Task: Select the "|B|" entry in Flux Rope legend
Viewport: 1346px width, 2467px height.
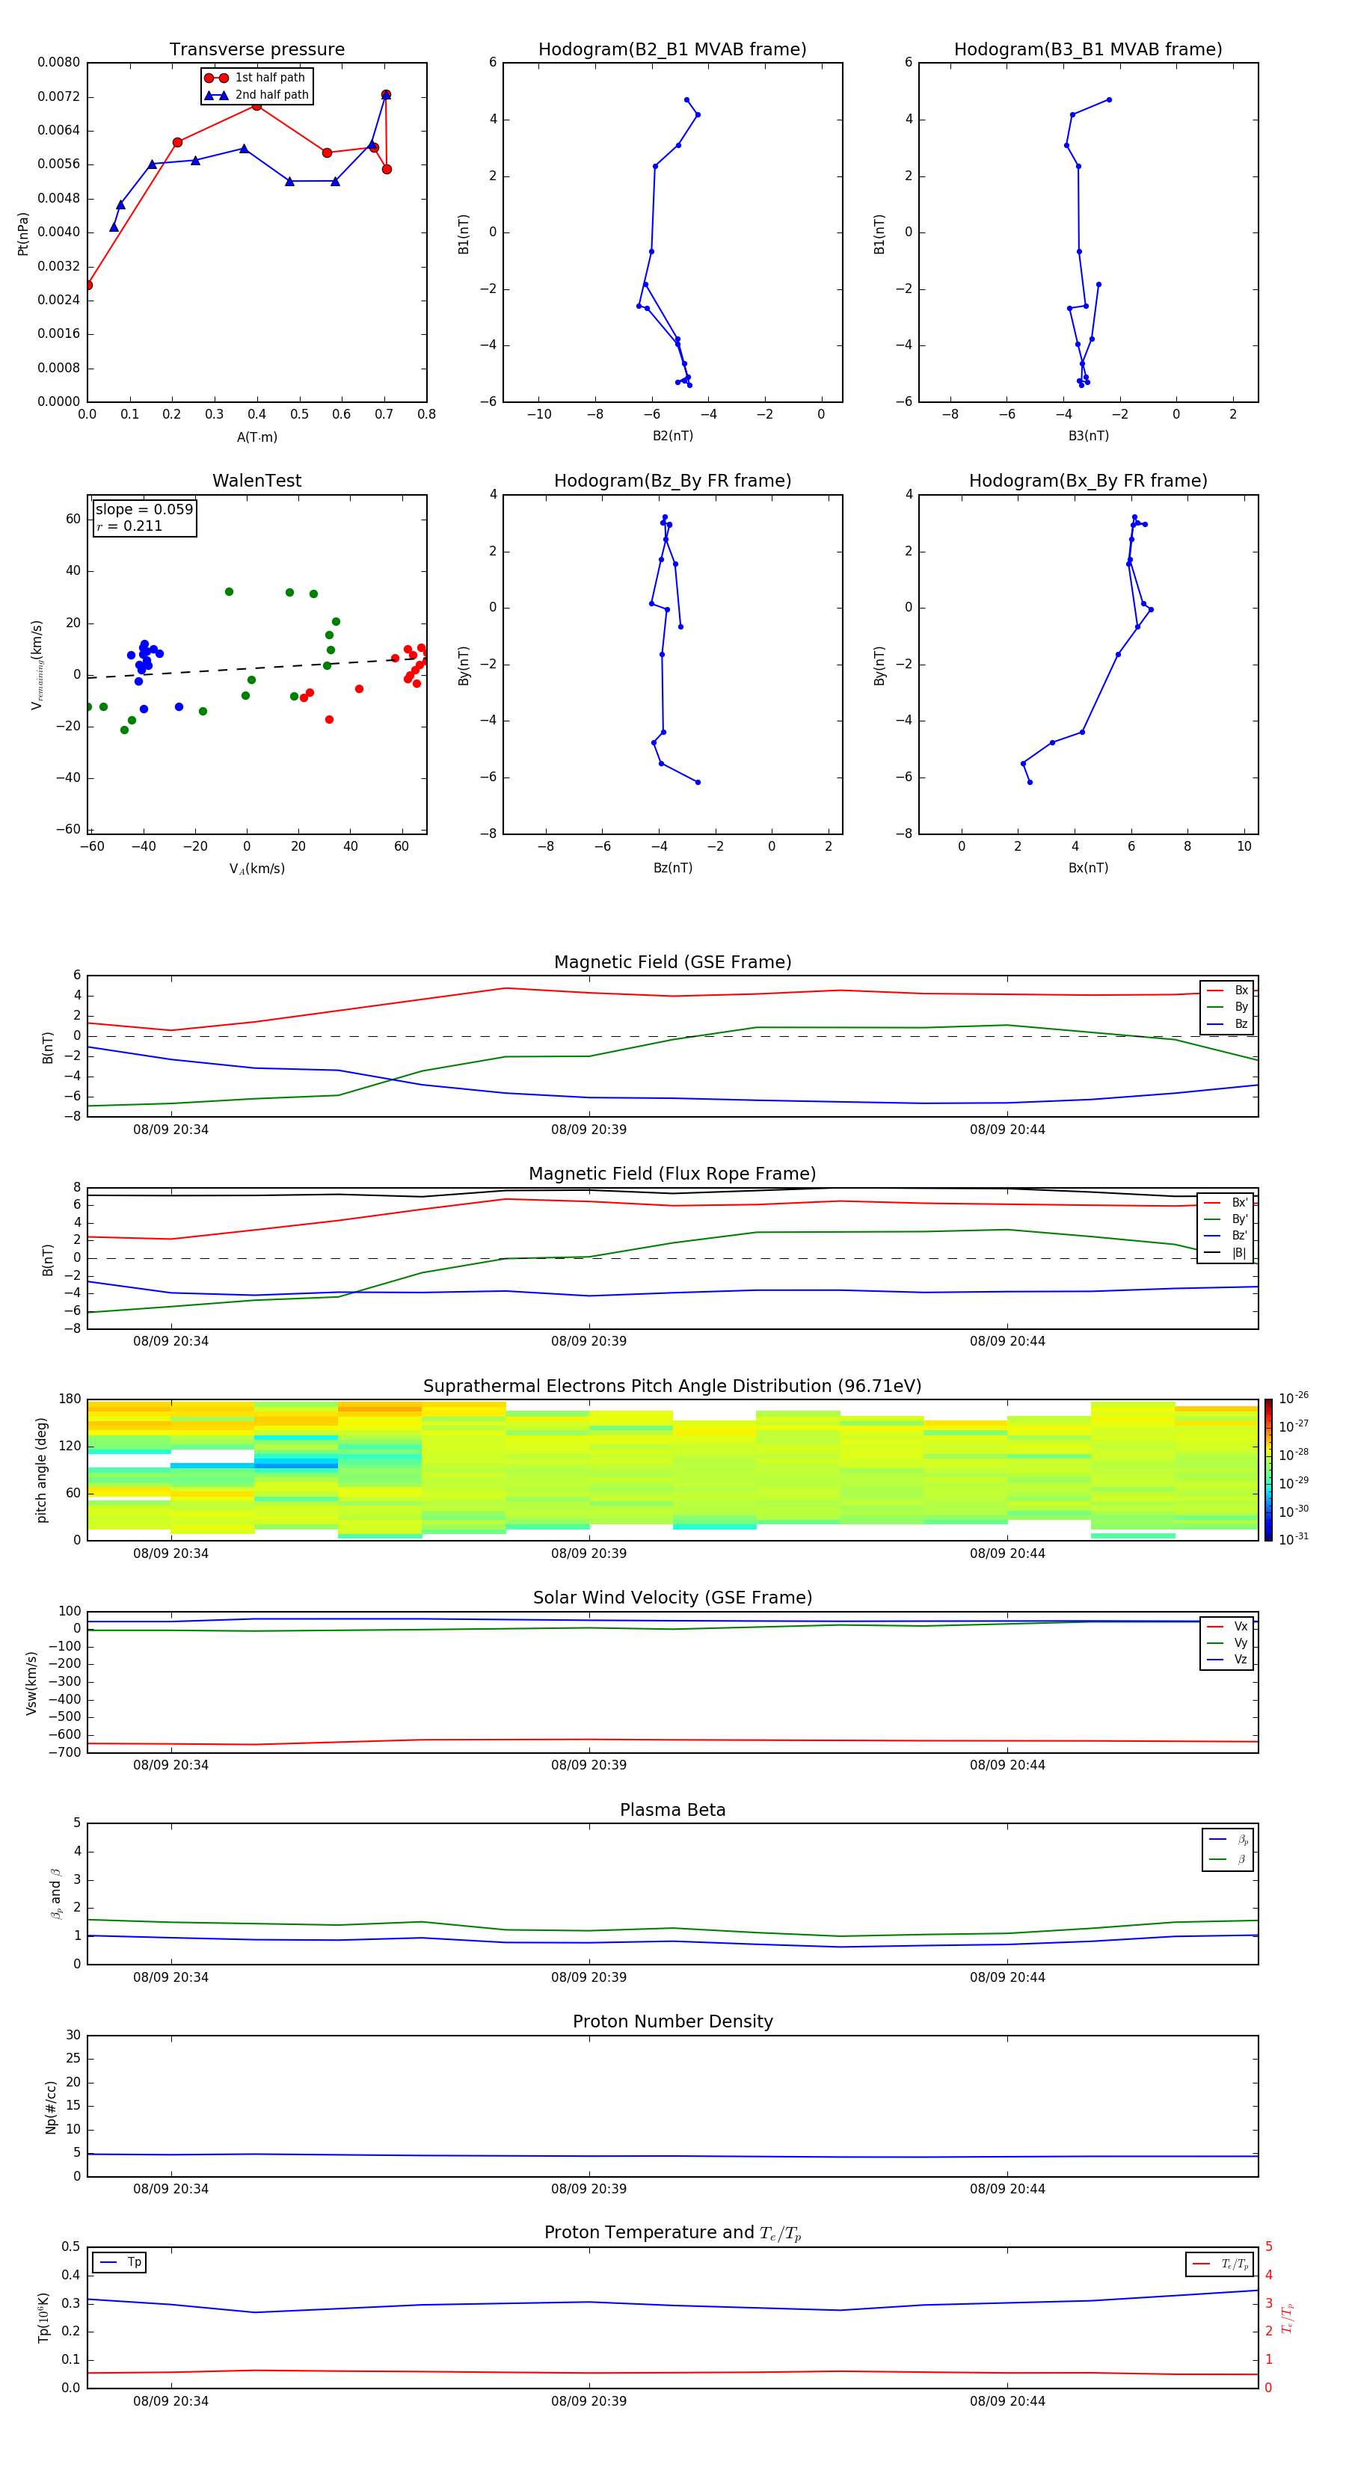Action: [1226, 1253]
